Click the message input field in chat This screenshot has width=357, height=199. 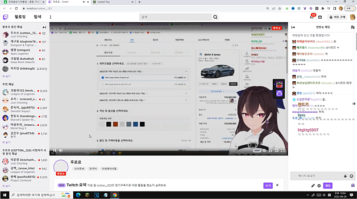click(323, 176)
